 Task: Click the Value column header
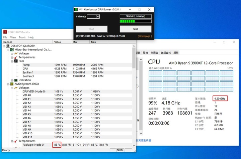[62, 42]
